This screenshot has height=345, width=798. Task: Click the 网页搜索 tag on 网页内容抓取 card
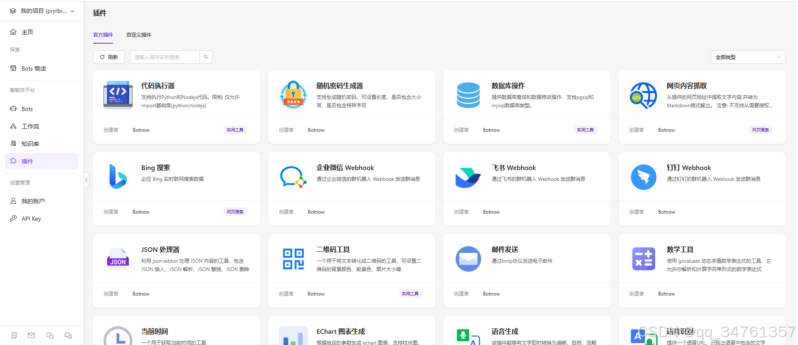tap(761, 130)
